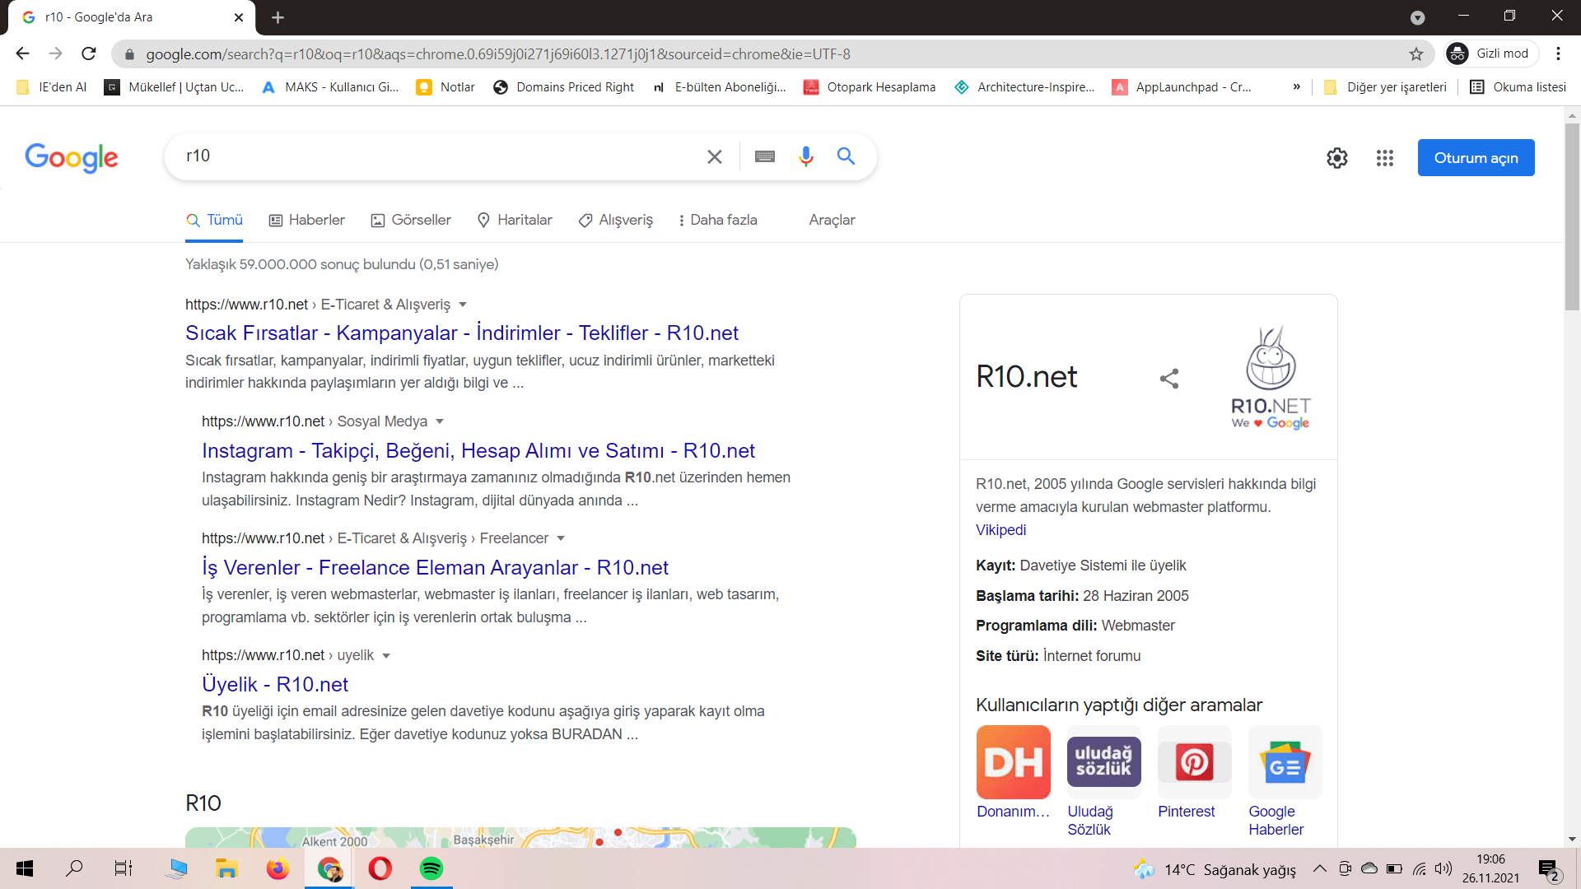Click the Oturum açın sign-in button
Screen dimensions: 1581x889
click(x=1476, y=158)
